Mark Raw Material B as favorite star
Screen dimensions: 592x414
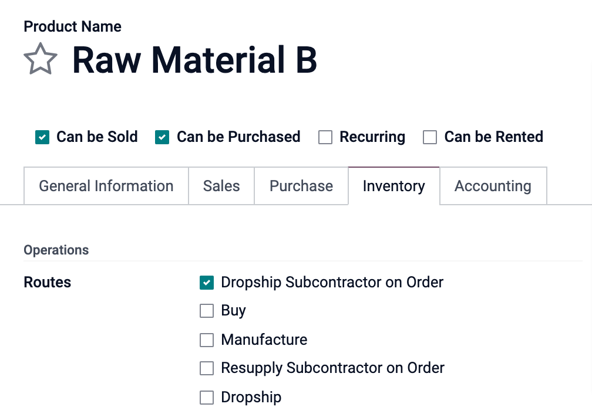(40, 59)
